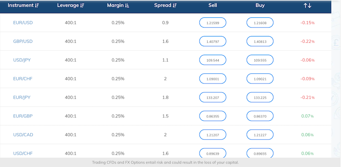
Task: Click EUR/USD Buy price 1.21608
Action: pyautogui.click(x=260, y=22)
